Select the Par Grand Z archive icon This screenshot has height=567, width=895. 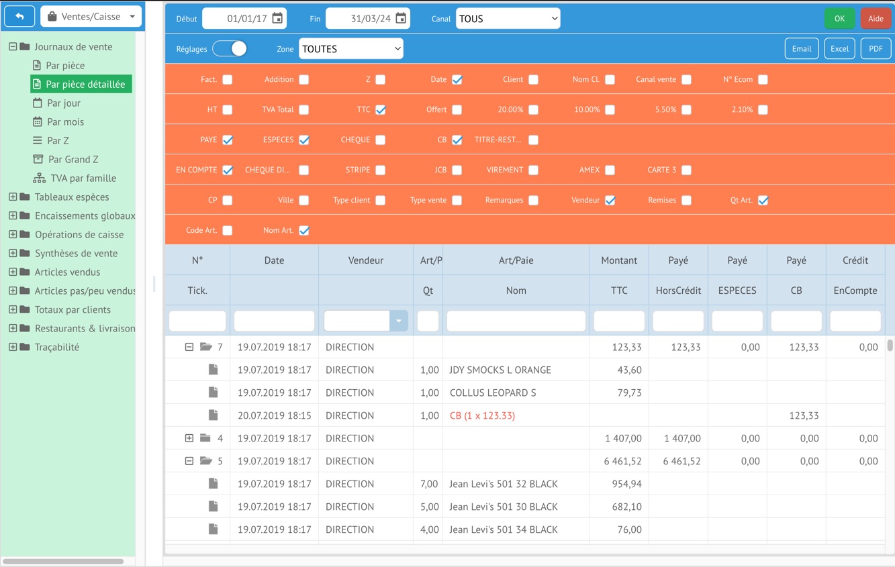click(x=38, y=159)
